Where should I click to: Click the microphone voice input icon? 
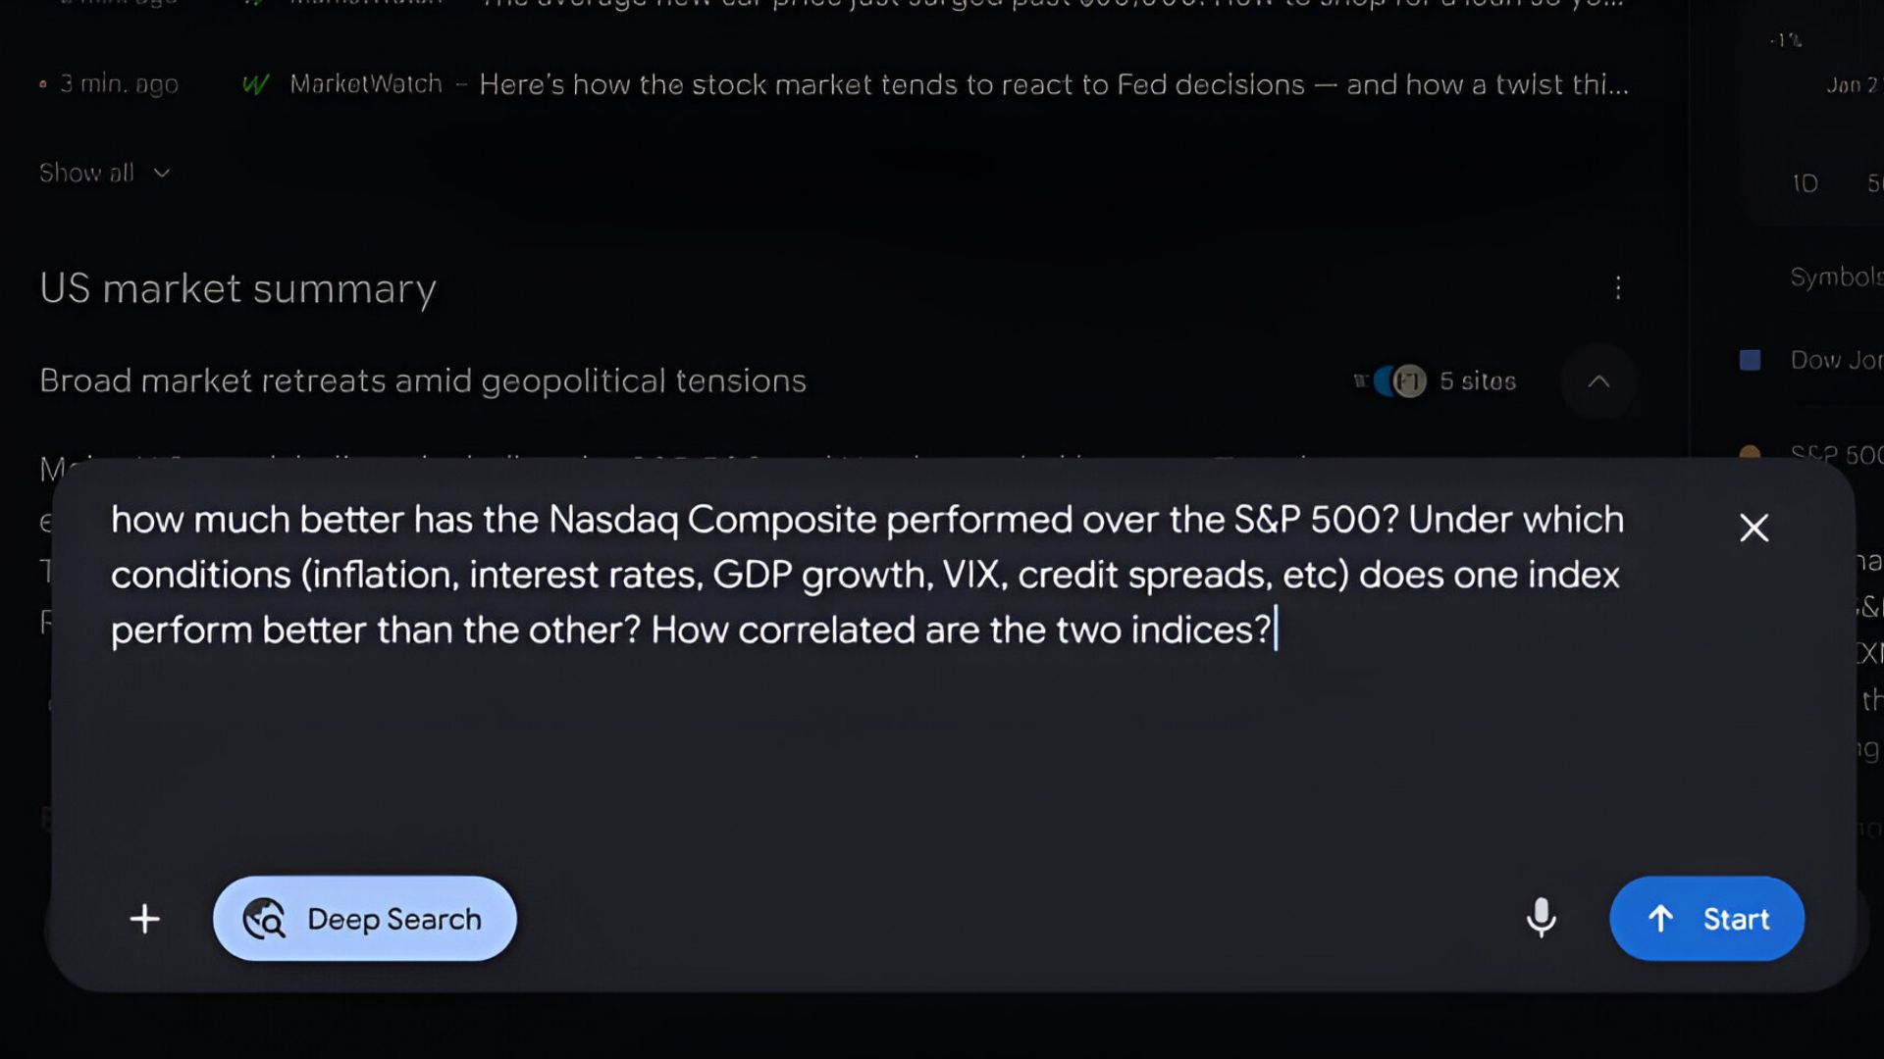tap(1541, 918)
